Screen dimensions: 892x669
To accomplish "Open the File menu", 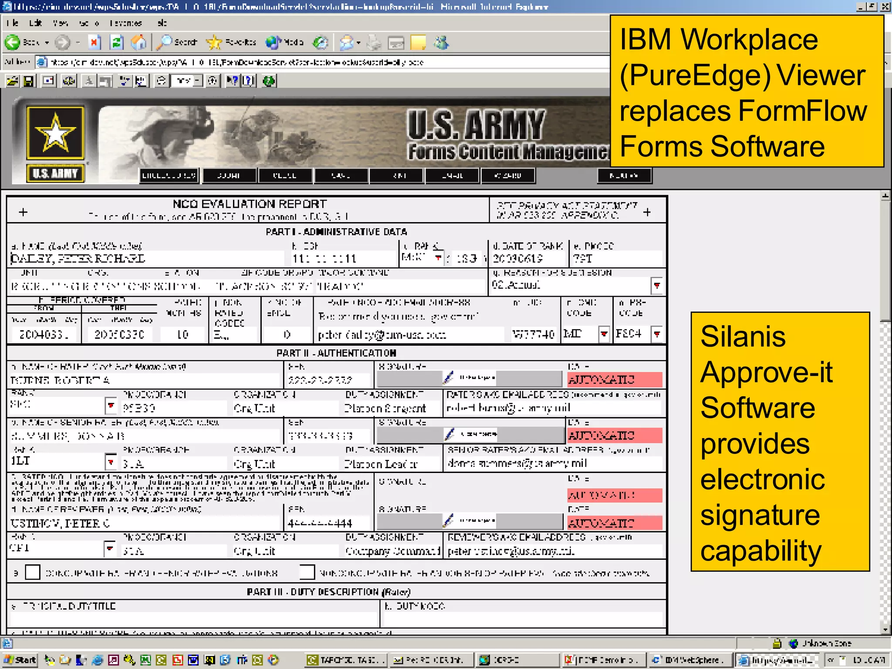I will click(x=13, y=23).
